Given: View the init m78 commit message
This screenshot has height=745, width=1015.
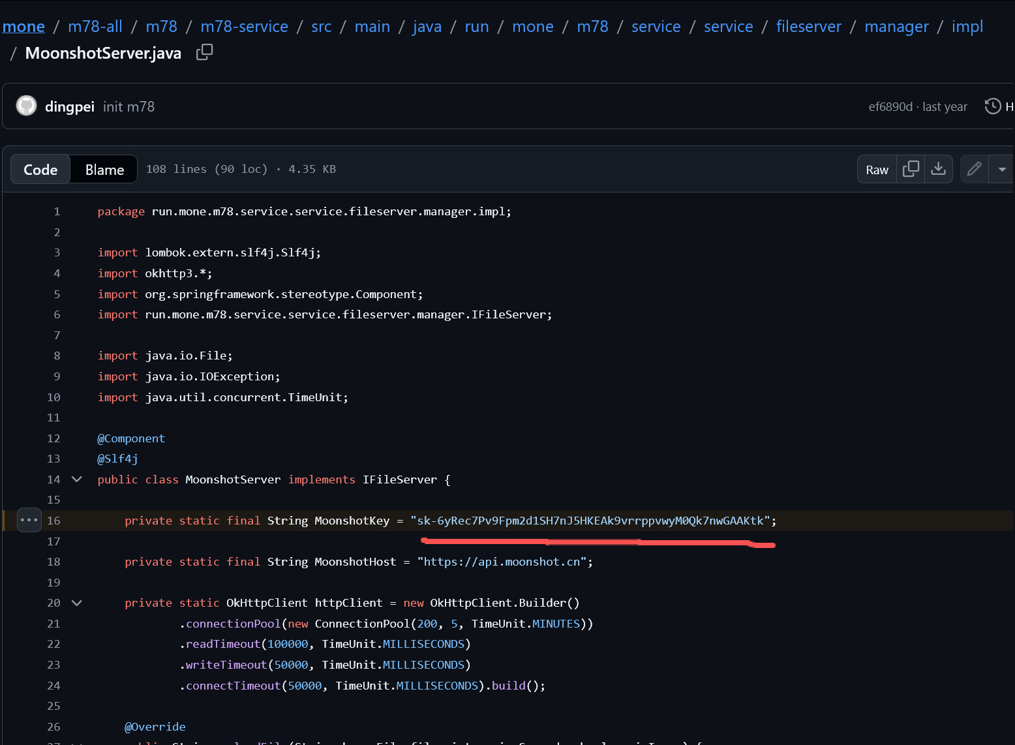Looking at the screenshot, I should click(x=129, y=107).
